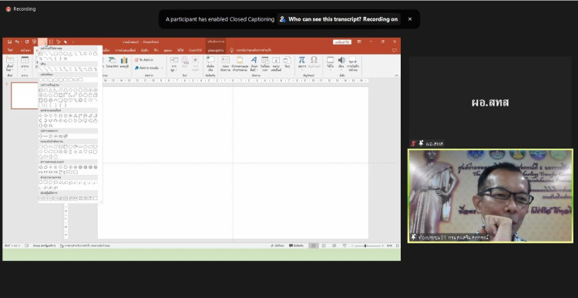Screen dimensions: 578x298
Task: Adjust the zoom slider handle
Action: (365, 246)
